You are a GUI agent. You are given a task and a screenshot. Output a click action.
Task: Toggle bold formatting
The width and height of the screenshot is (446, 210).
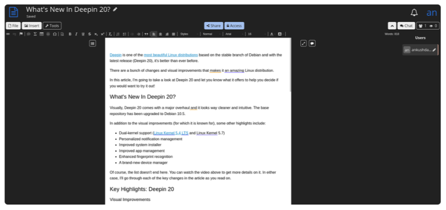tap(70, 34)
